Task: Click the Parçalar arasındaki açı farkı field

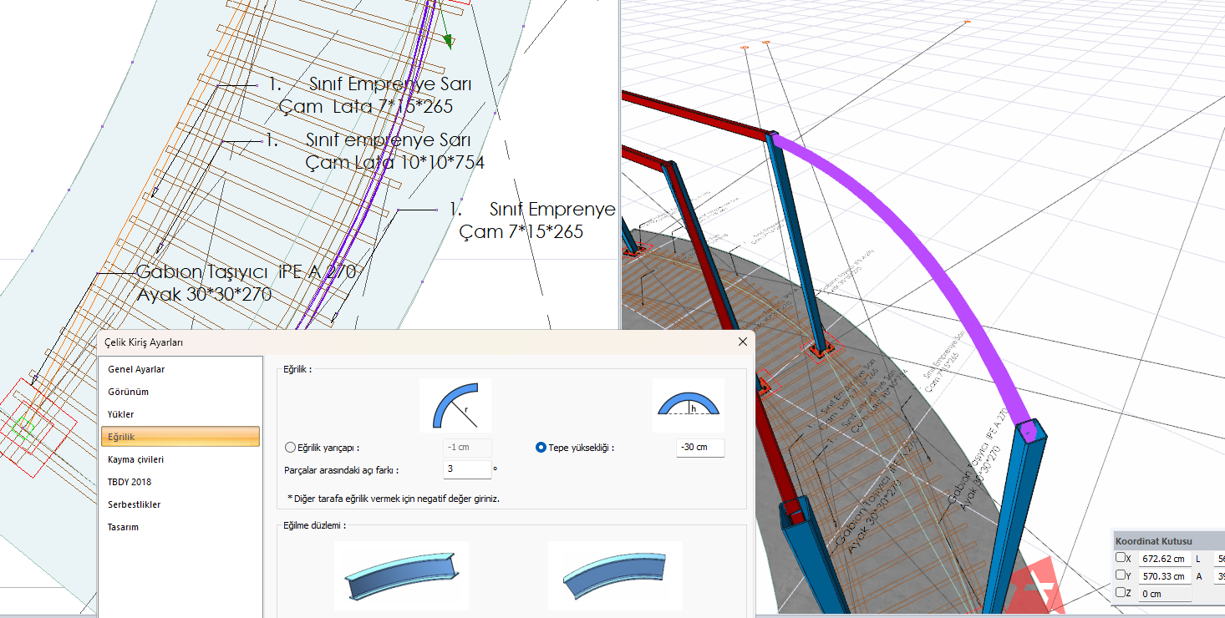Action: [x=466, y=469]
